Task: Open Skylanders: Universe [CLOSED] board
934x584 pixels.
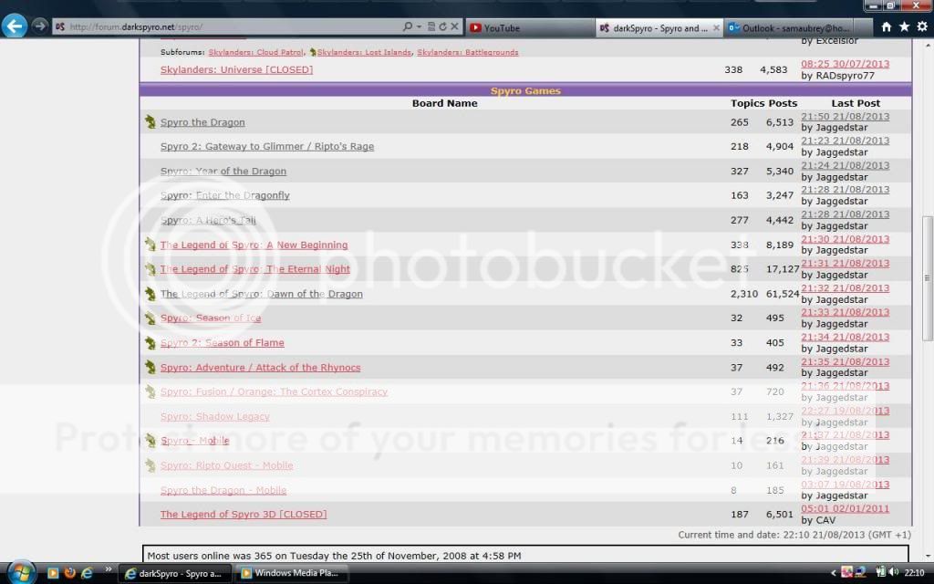Action: (236, 69)
